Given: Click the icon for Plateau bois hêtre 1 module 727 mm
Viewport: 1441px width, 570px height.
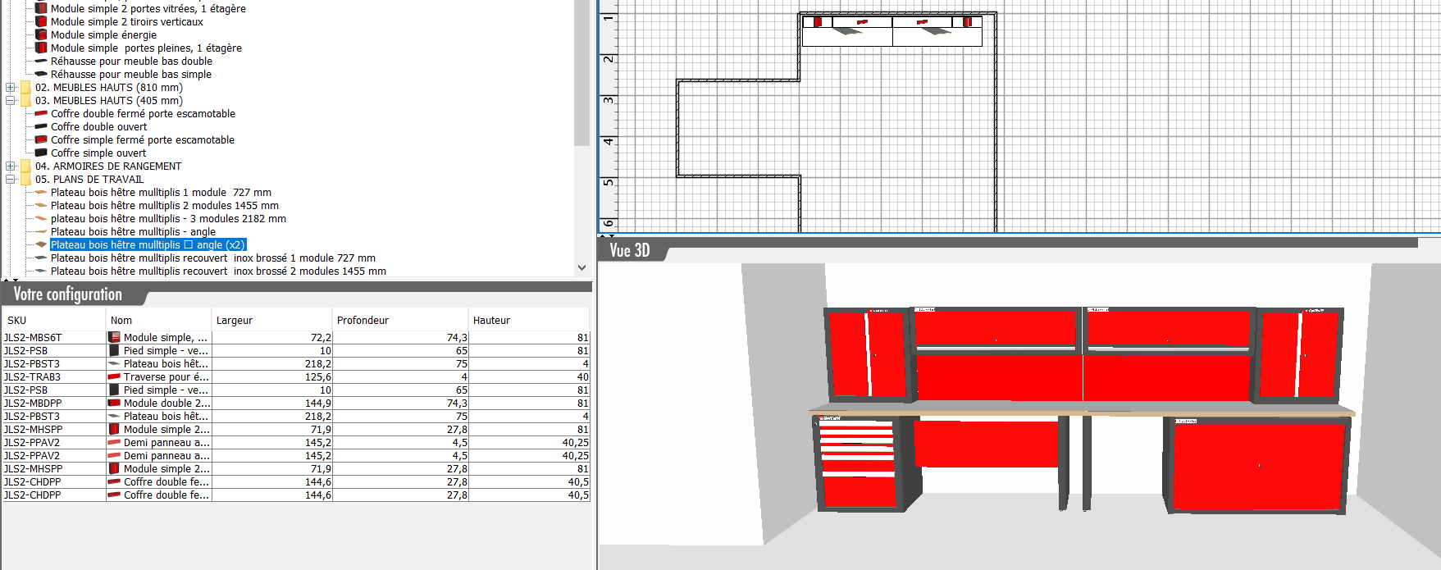Looking at the screenshot, I should 41,192.
